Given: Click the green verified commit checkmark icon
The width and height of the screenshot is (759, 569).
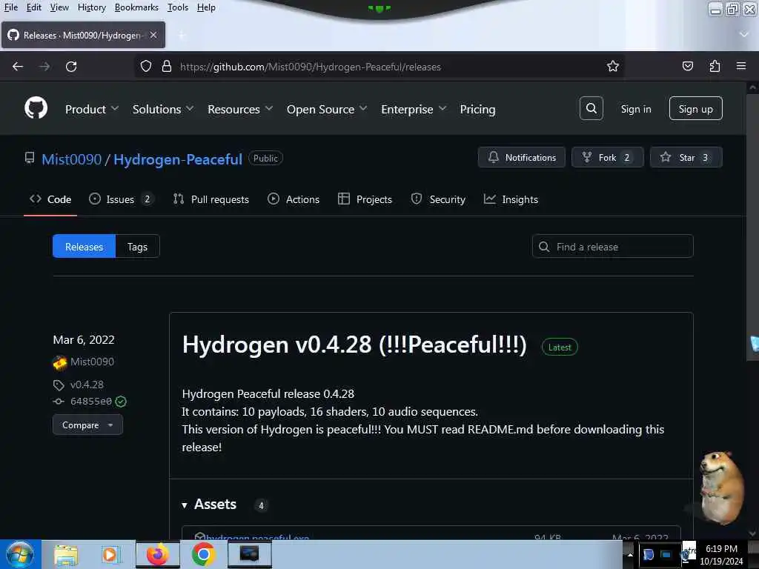Looking at the screenshot, I should [121, 401].
